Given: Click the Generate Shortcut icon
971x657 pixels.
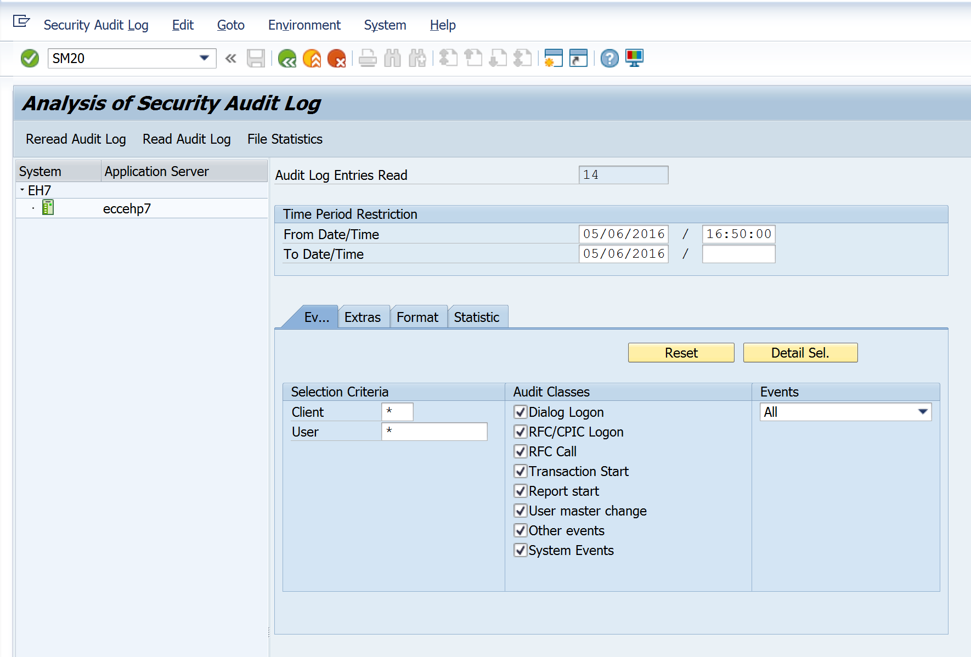Looking at the screenshot, I should pos(578,58).
